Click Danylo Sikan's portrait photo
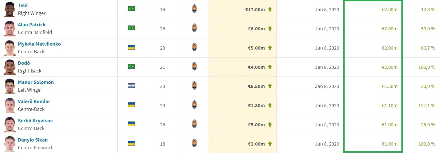 click(x=10, y=144)
